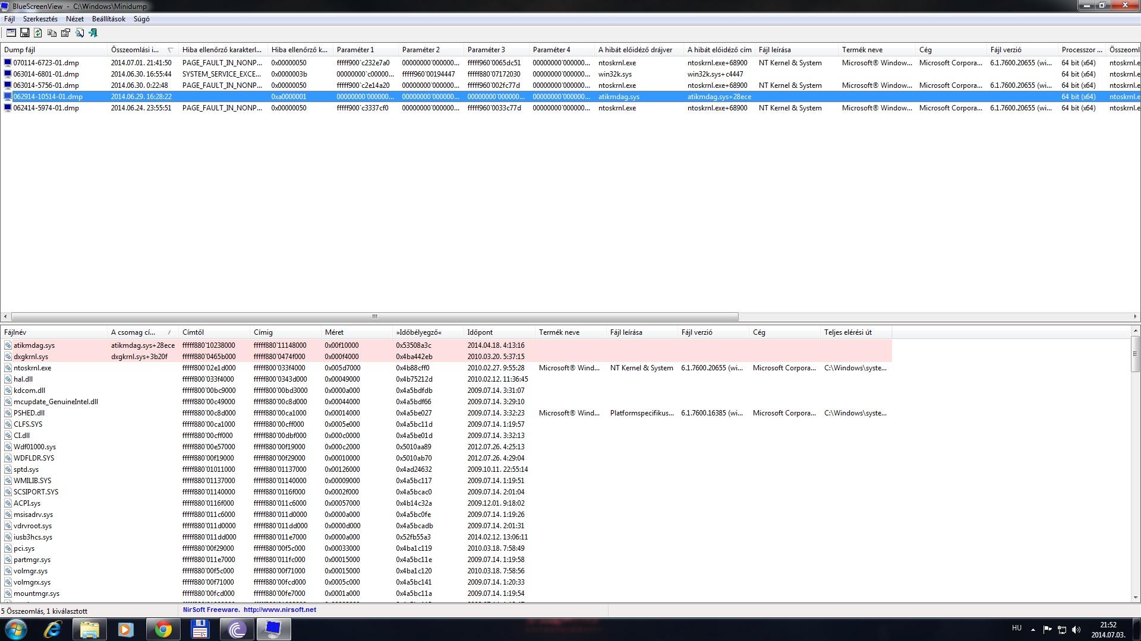The image size is (1141, 641).
Task: Open the Nézet menu
Action: tap(74, 19)
